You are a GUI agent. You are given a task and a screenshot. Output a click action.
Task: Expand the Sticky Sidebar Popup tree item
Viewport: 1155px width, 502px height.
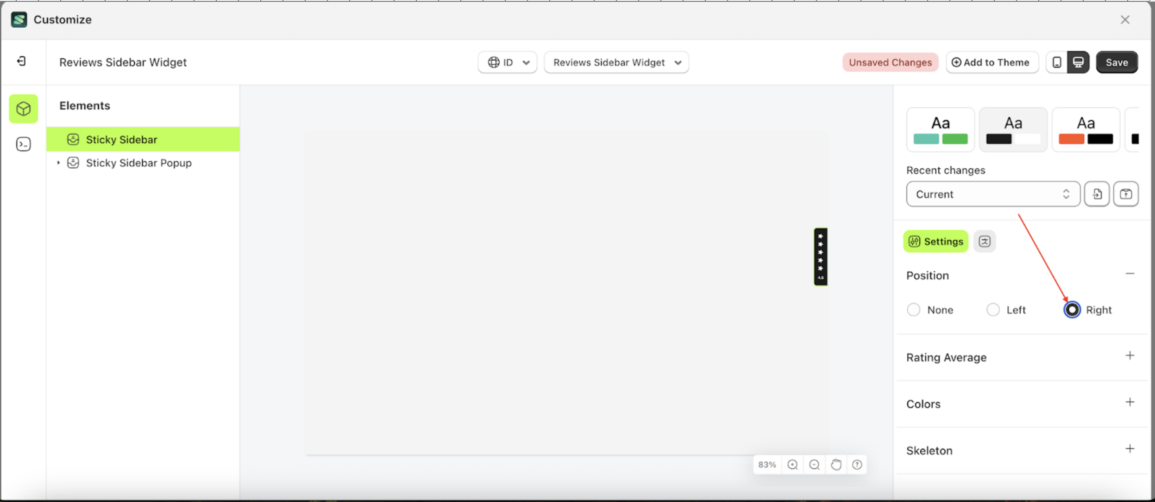(x=58, y=163)
